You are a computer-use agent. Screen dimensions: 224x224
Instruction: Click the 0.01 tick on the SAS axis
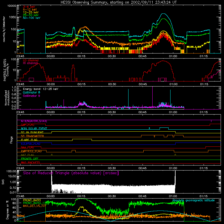[x=13, y=192]
